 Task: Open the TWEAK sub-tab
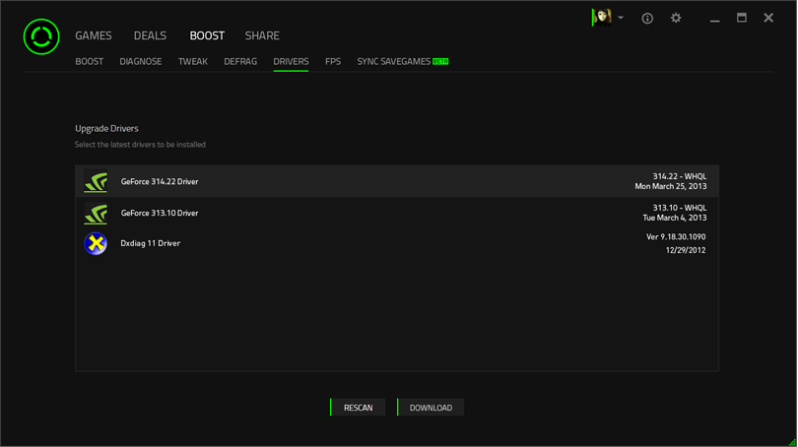[x=192, y=61]
